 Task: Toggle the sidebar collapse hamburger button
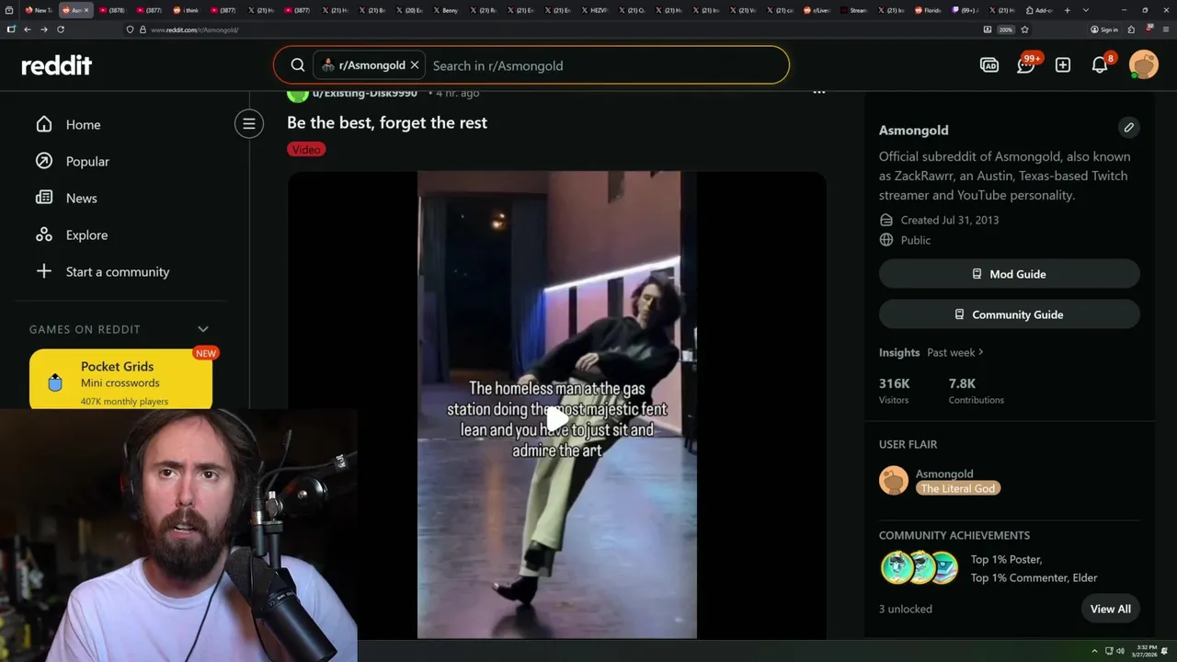pos(248,123)
